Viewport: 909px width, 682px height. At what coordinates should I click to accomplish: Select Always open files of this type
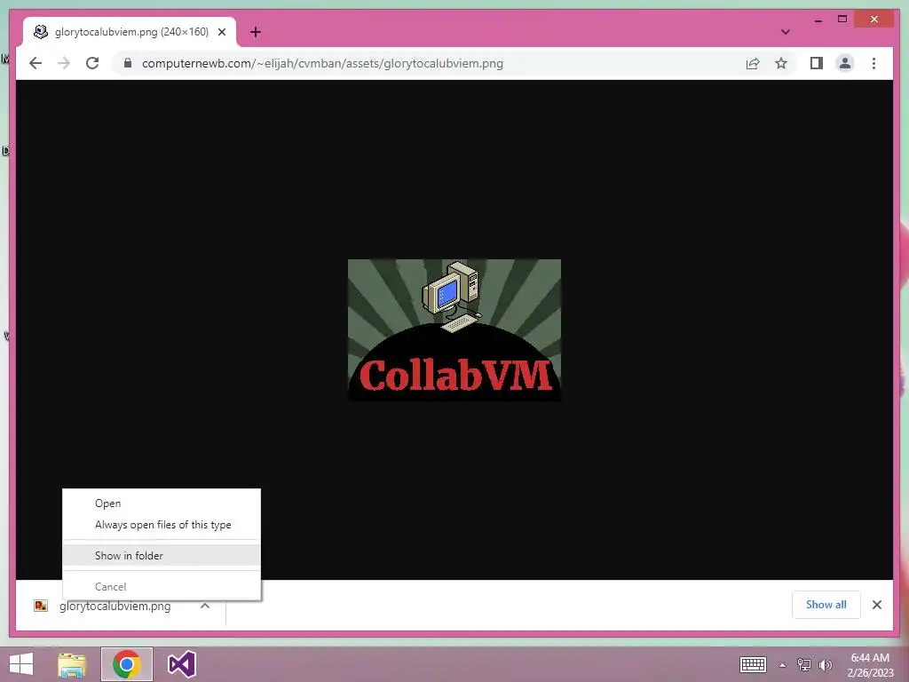coord(162,525)
